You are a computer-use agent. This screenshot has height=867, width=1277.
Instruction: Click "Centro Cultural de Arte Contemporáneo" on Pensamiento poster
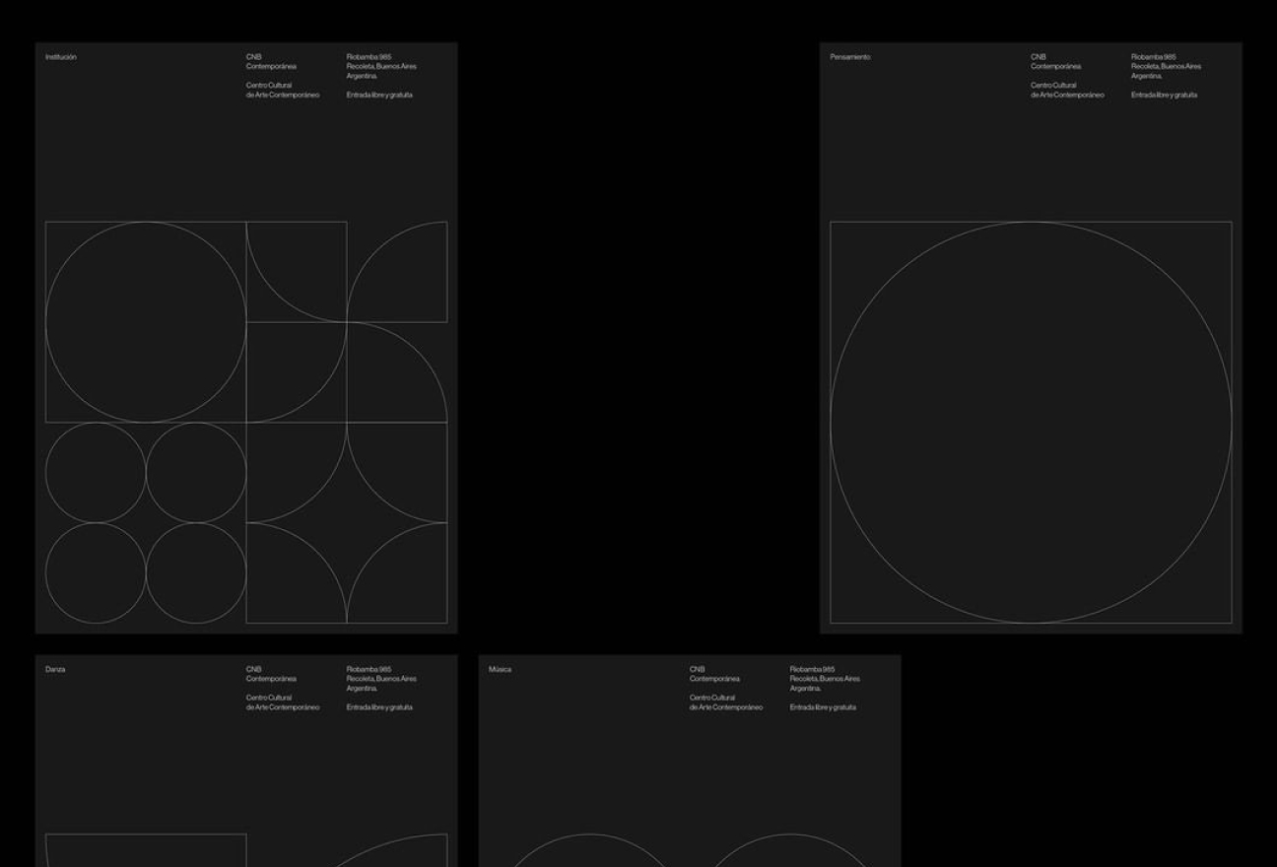[1067, 91]
